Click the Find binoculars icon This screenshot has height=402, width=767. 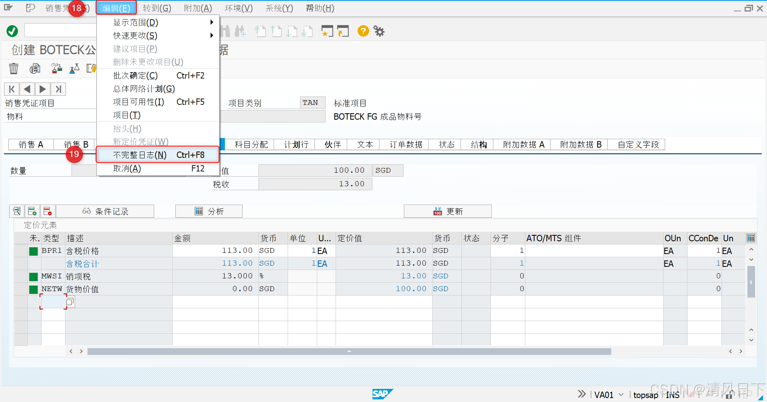226,31
